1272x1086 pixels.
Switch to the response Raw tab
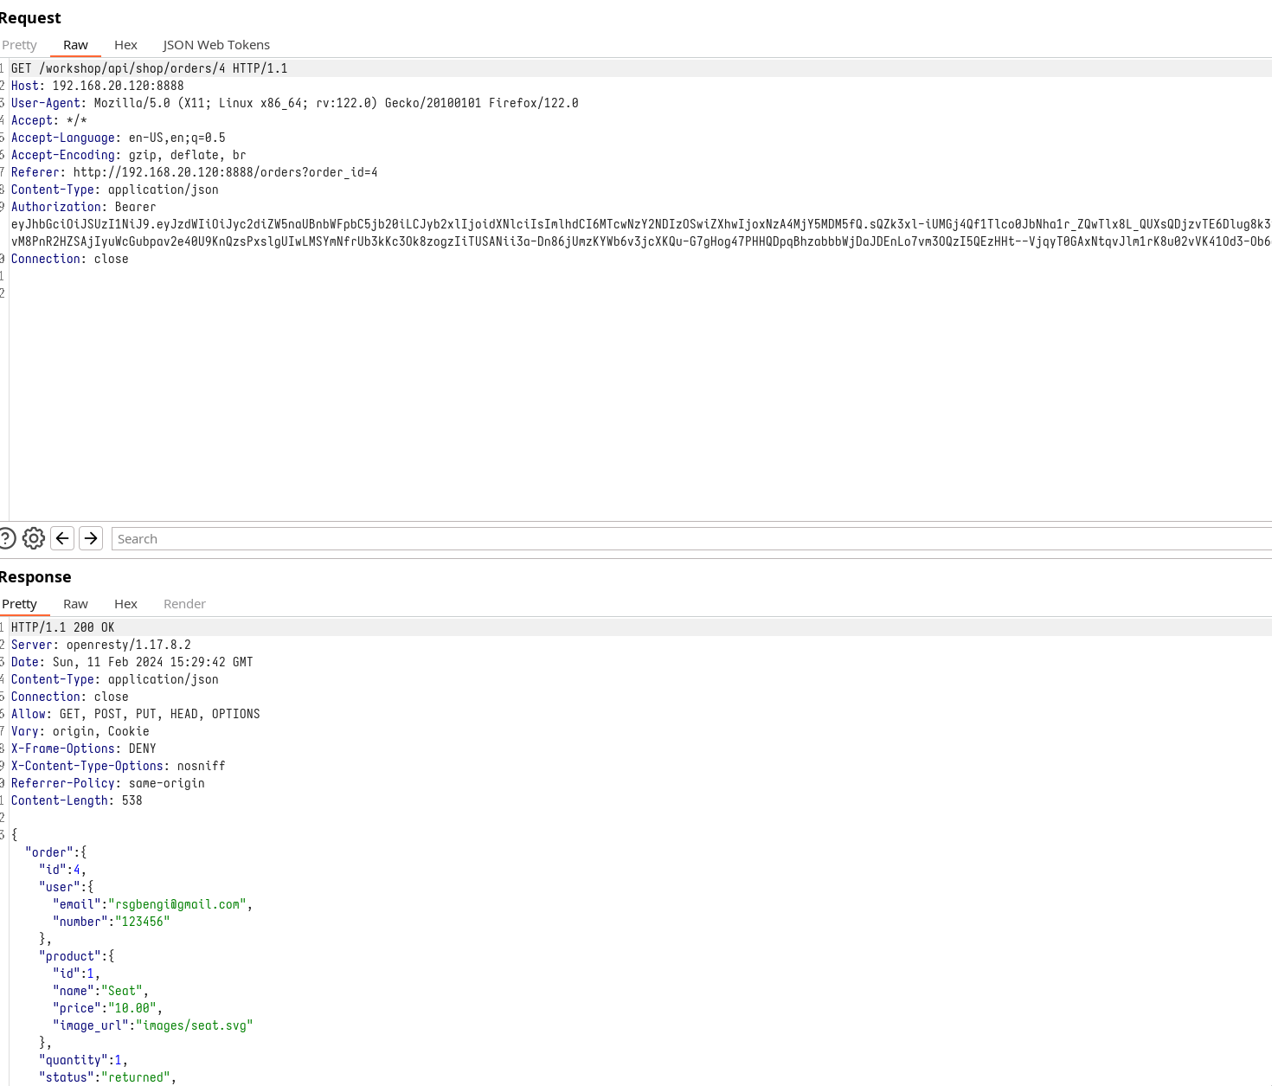[75, 604]
